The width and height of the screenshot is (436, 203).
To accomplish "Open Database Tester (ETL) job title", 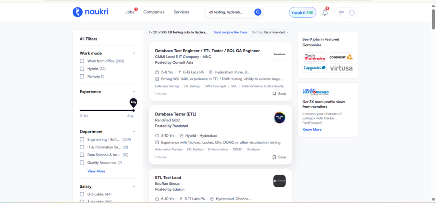I will click(x=176, y=114).
